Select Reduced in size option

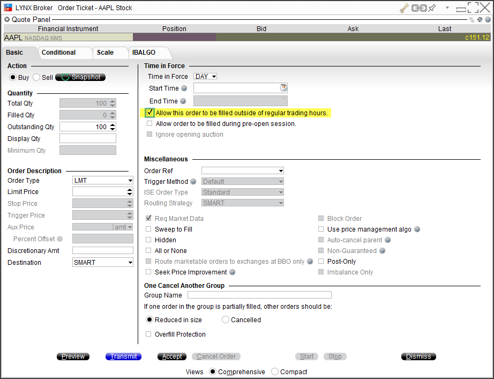tap(149, 319)
